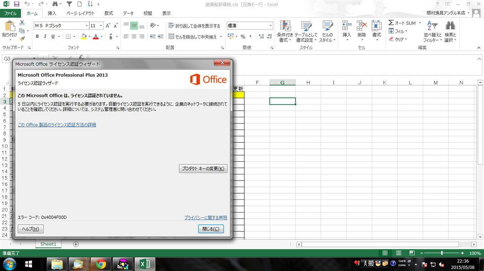The height and width of the screenshot is (271, 484).
Task: Click the Redo arrow icon
Action: point(41,4)
